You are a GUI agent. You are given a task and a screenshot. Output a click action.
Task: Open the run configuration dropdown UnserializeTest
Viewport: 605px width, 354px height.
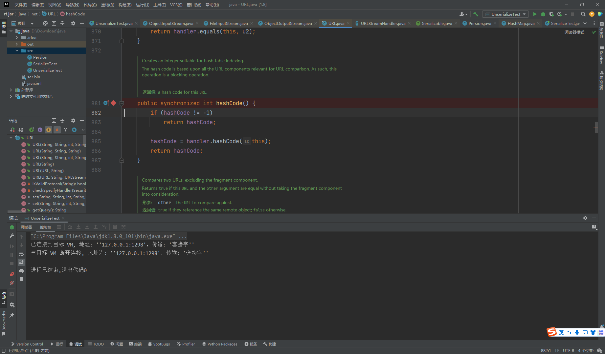(505, 14)
